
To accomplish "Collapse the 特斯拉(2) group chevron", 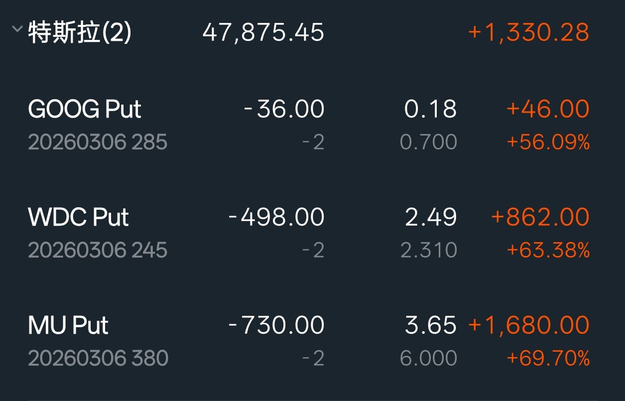I will click(x=17, y=29).
